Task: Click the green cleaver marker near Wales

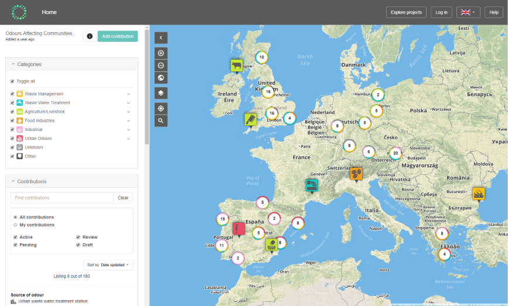Action: point(250,120)
